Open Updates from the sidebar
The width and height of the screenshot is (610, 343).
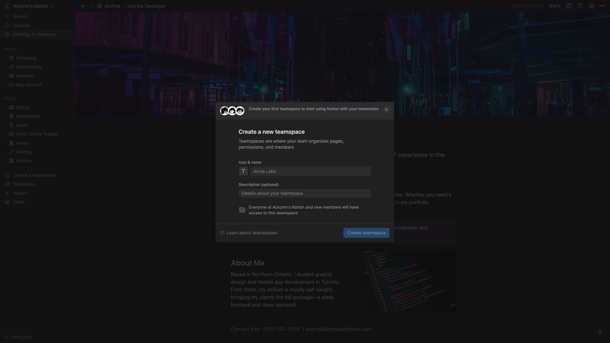point(22,25)
